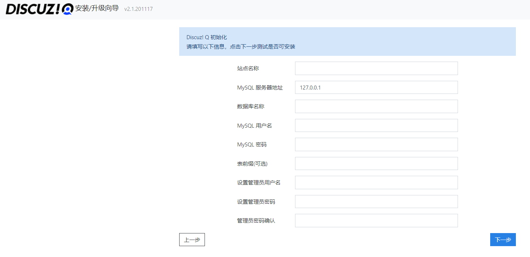This screenshot has width=530, height=257.
Task: Click the MySQL 服务器地址 label
Action: [x=260, y=87]
